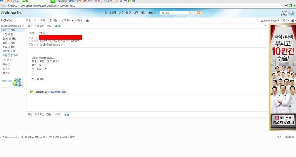Viewport: 296px width, 157px height.
Task: Click the NAVER toolbar search field
Action: (35, 1)
